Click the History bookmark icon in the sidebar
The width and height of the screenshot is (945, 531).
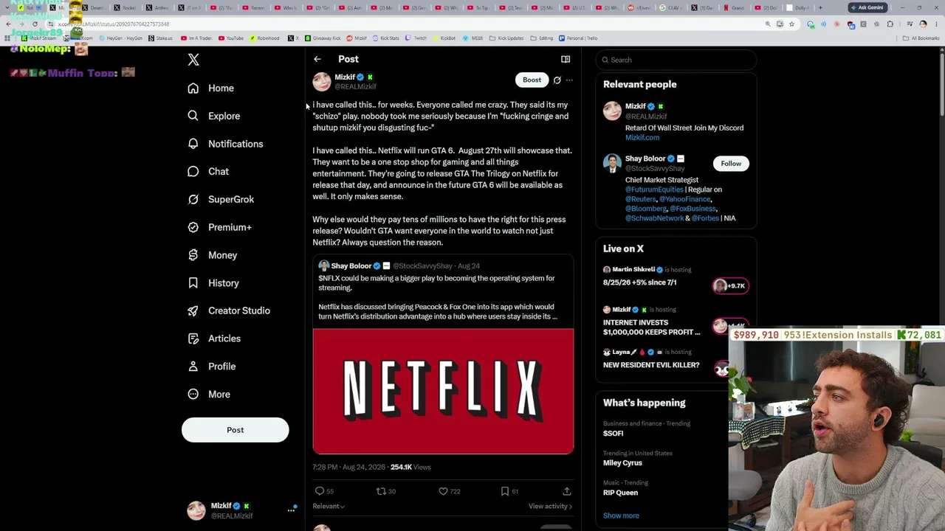193,282
